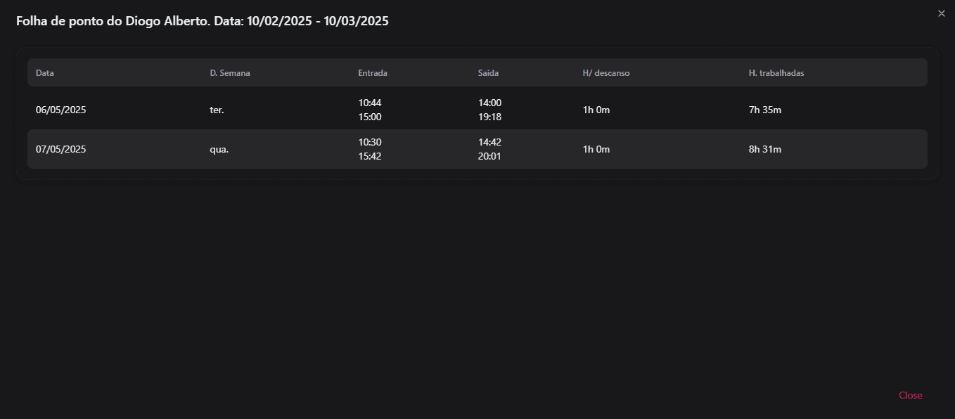Click the Data column header

click(x=45, y=73)
